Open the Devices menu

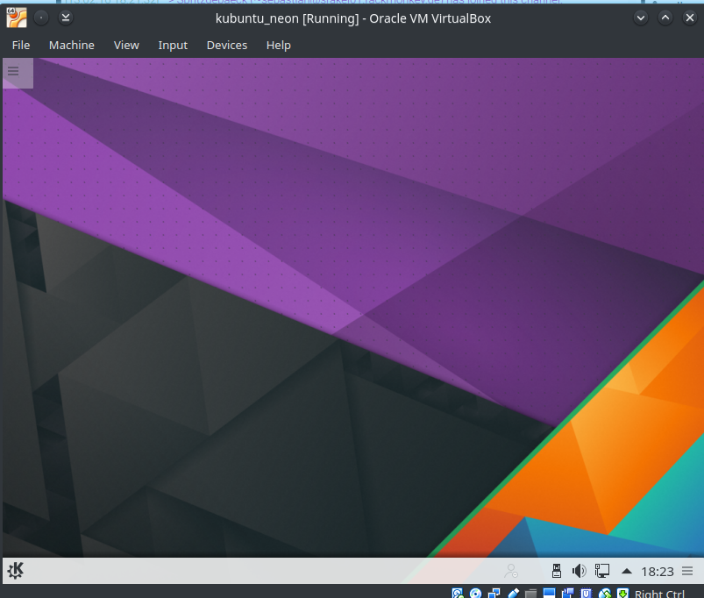pyautogui.click(x=226, y=45)
